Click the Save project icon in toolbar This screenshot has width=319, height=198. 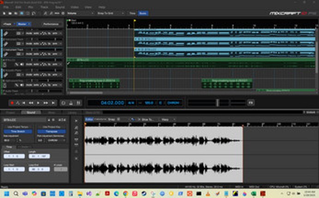pos(16,13)
